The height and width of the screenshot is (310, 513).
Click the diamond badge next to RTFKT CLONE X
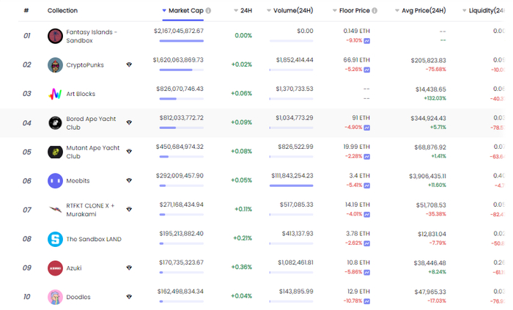tap(129, 210)
